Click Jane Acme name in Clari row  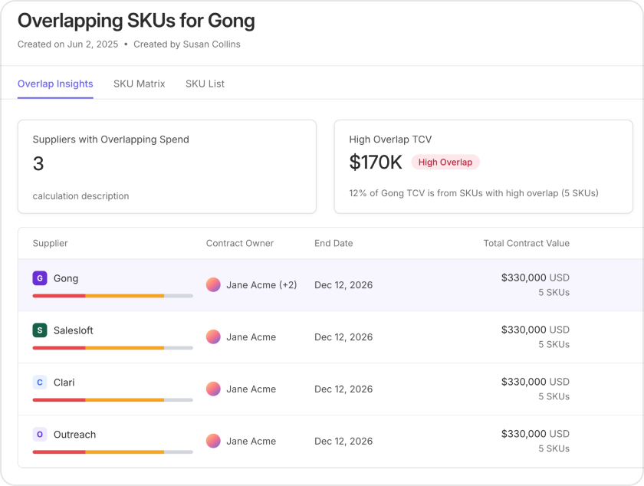[x=251, y=389]
